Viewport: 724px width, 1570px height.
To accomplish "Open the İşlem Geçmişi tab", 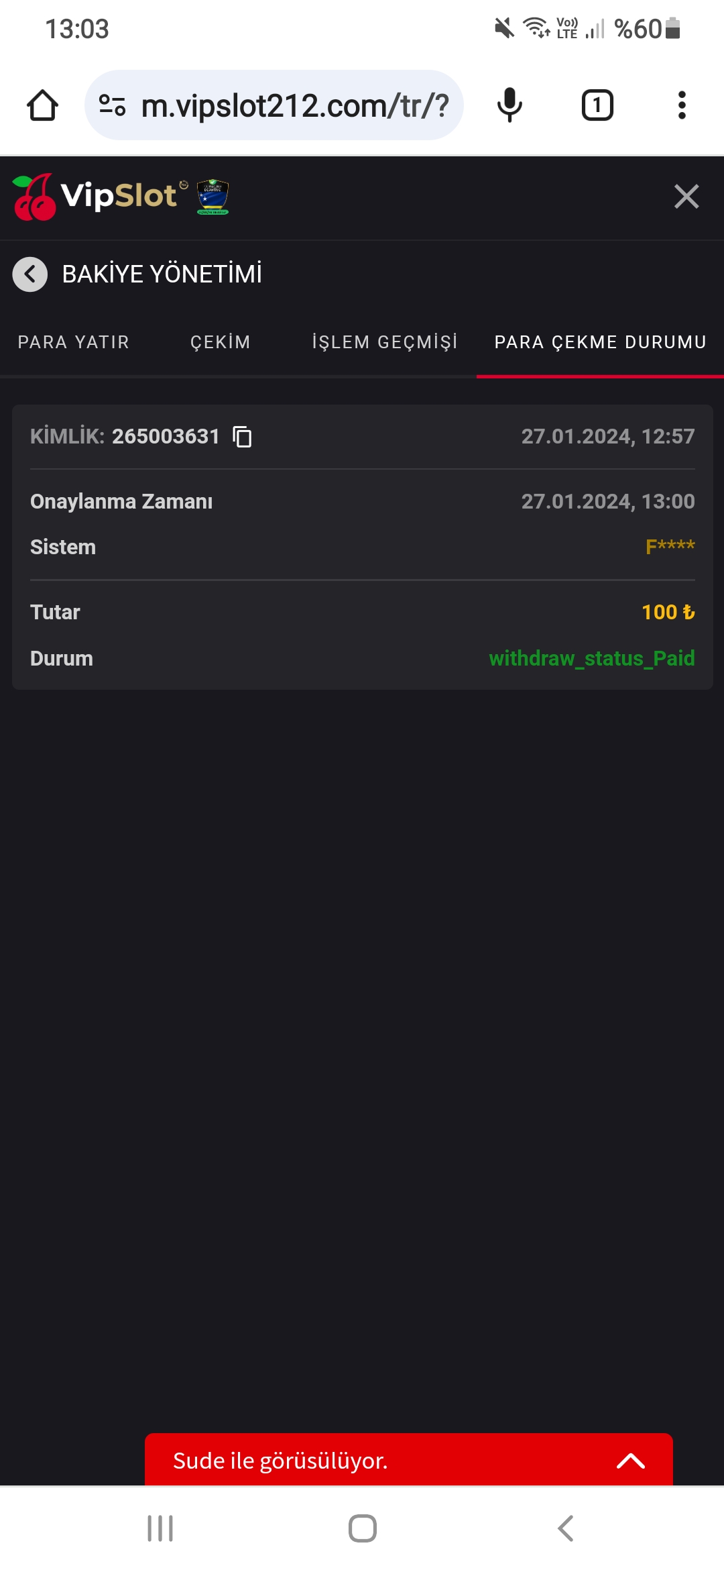I will point(385,342).
